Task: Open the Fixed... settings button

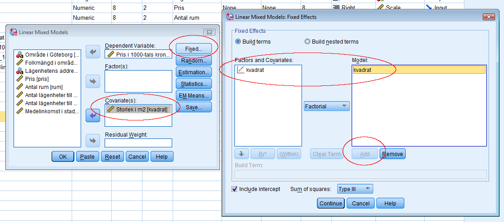Action: [193, 49]
